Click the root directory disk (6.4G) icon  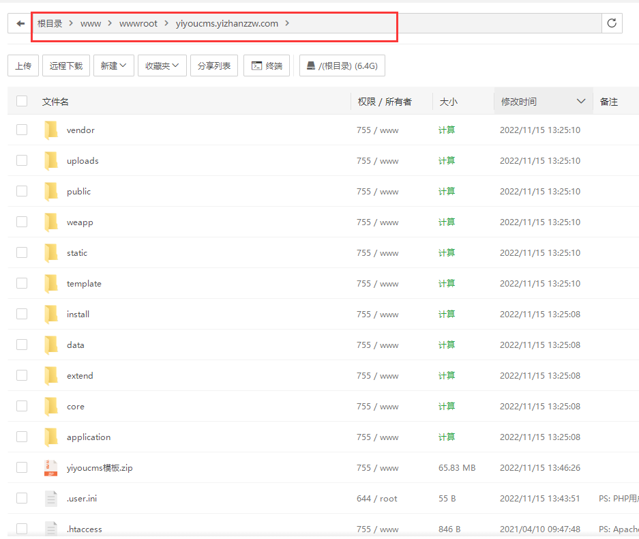(311, 65)
